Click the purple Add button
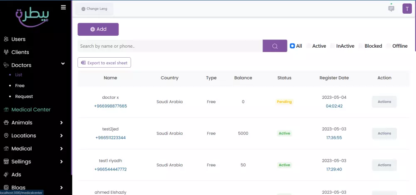The width and height of the screenshot is (416, 195). click(98, 29)
